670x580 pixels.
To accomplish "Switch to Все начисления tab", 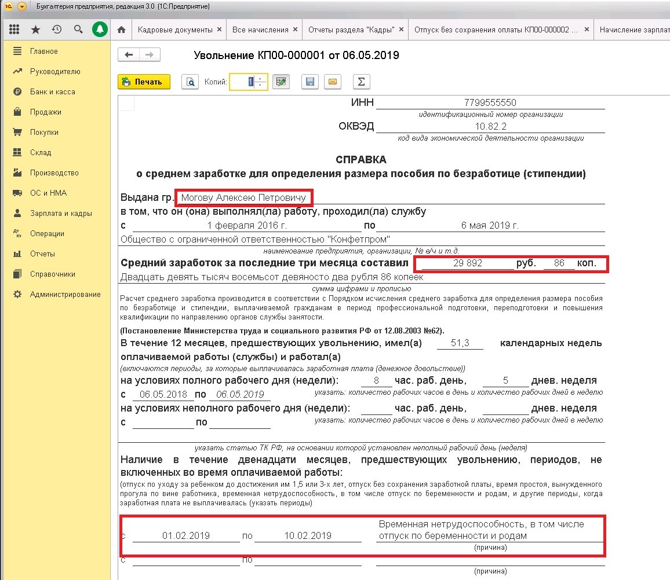I will click(260, 30).
